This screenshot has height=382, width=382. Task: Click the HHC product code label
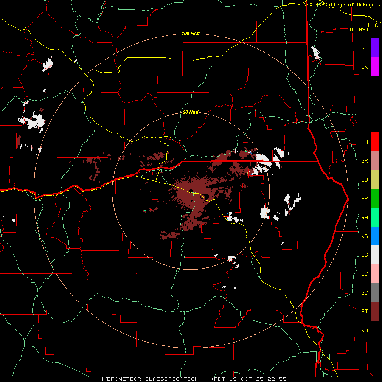click(373, 25)
